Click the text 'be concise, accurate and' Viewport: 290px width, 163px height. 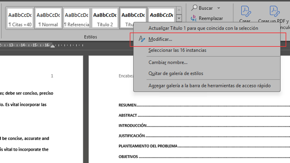(25, 138)
